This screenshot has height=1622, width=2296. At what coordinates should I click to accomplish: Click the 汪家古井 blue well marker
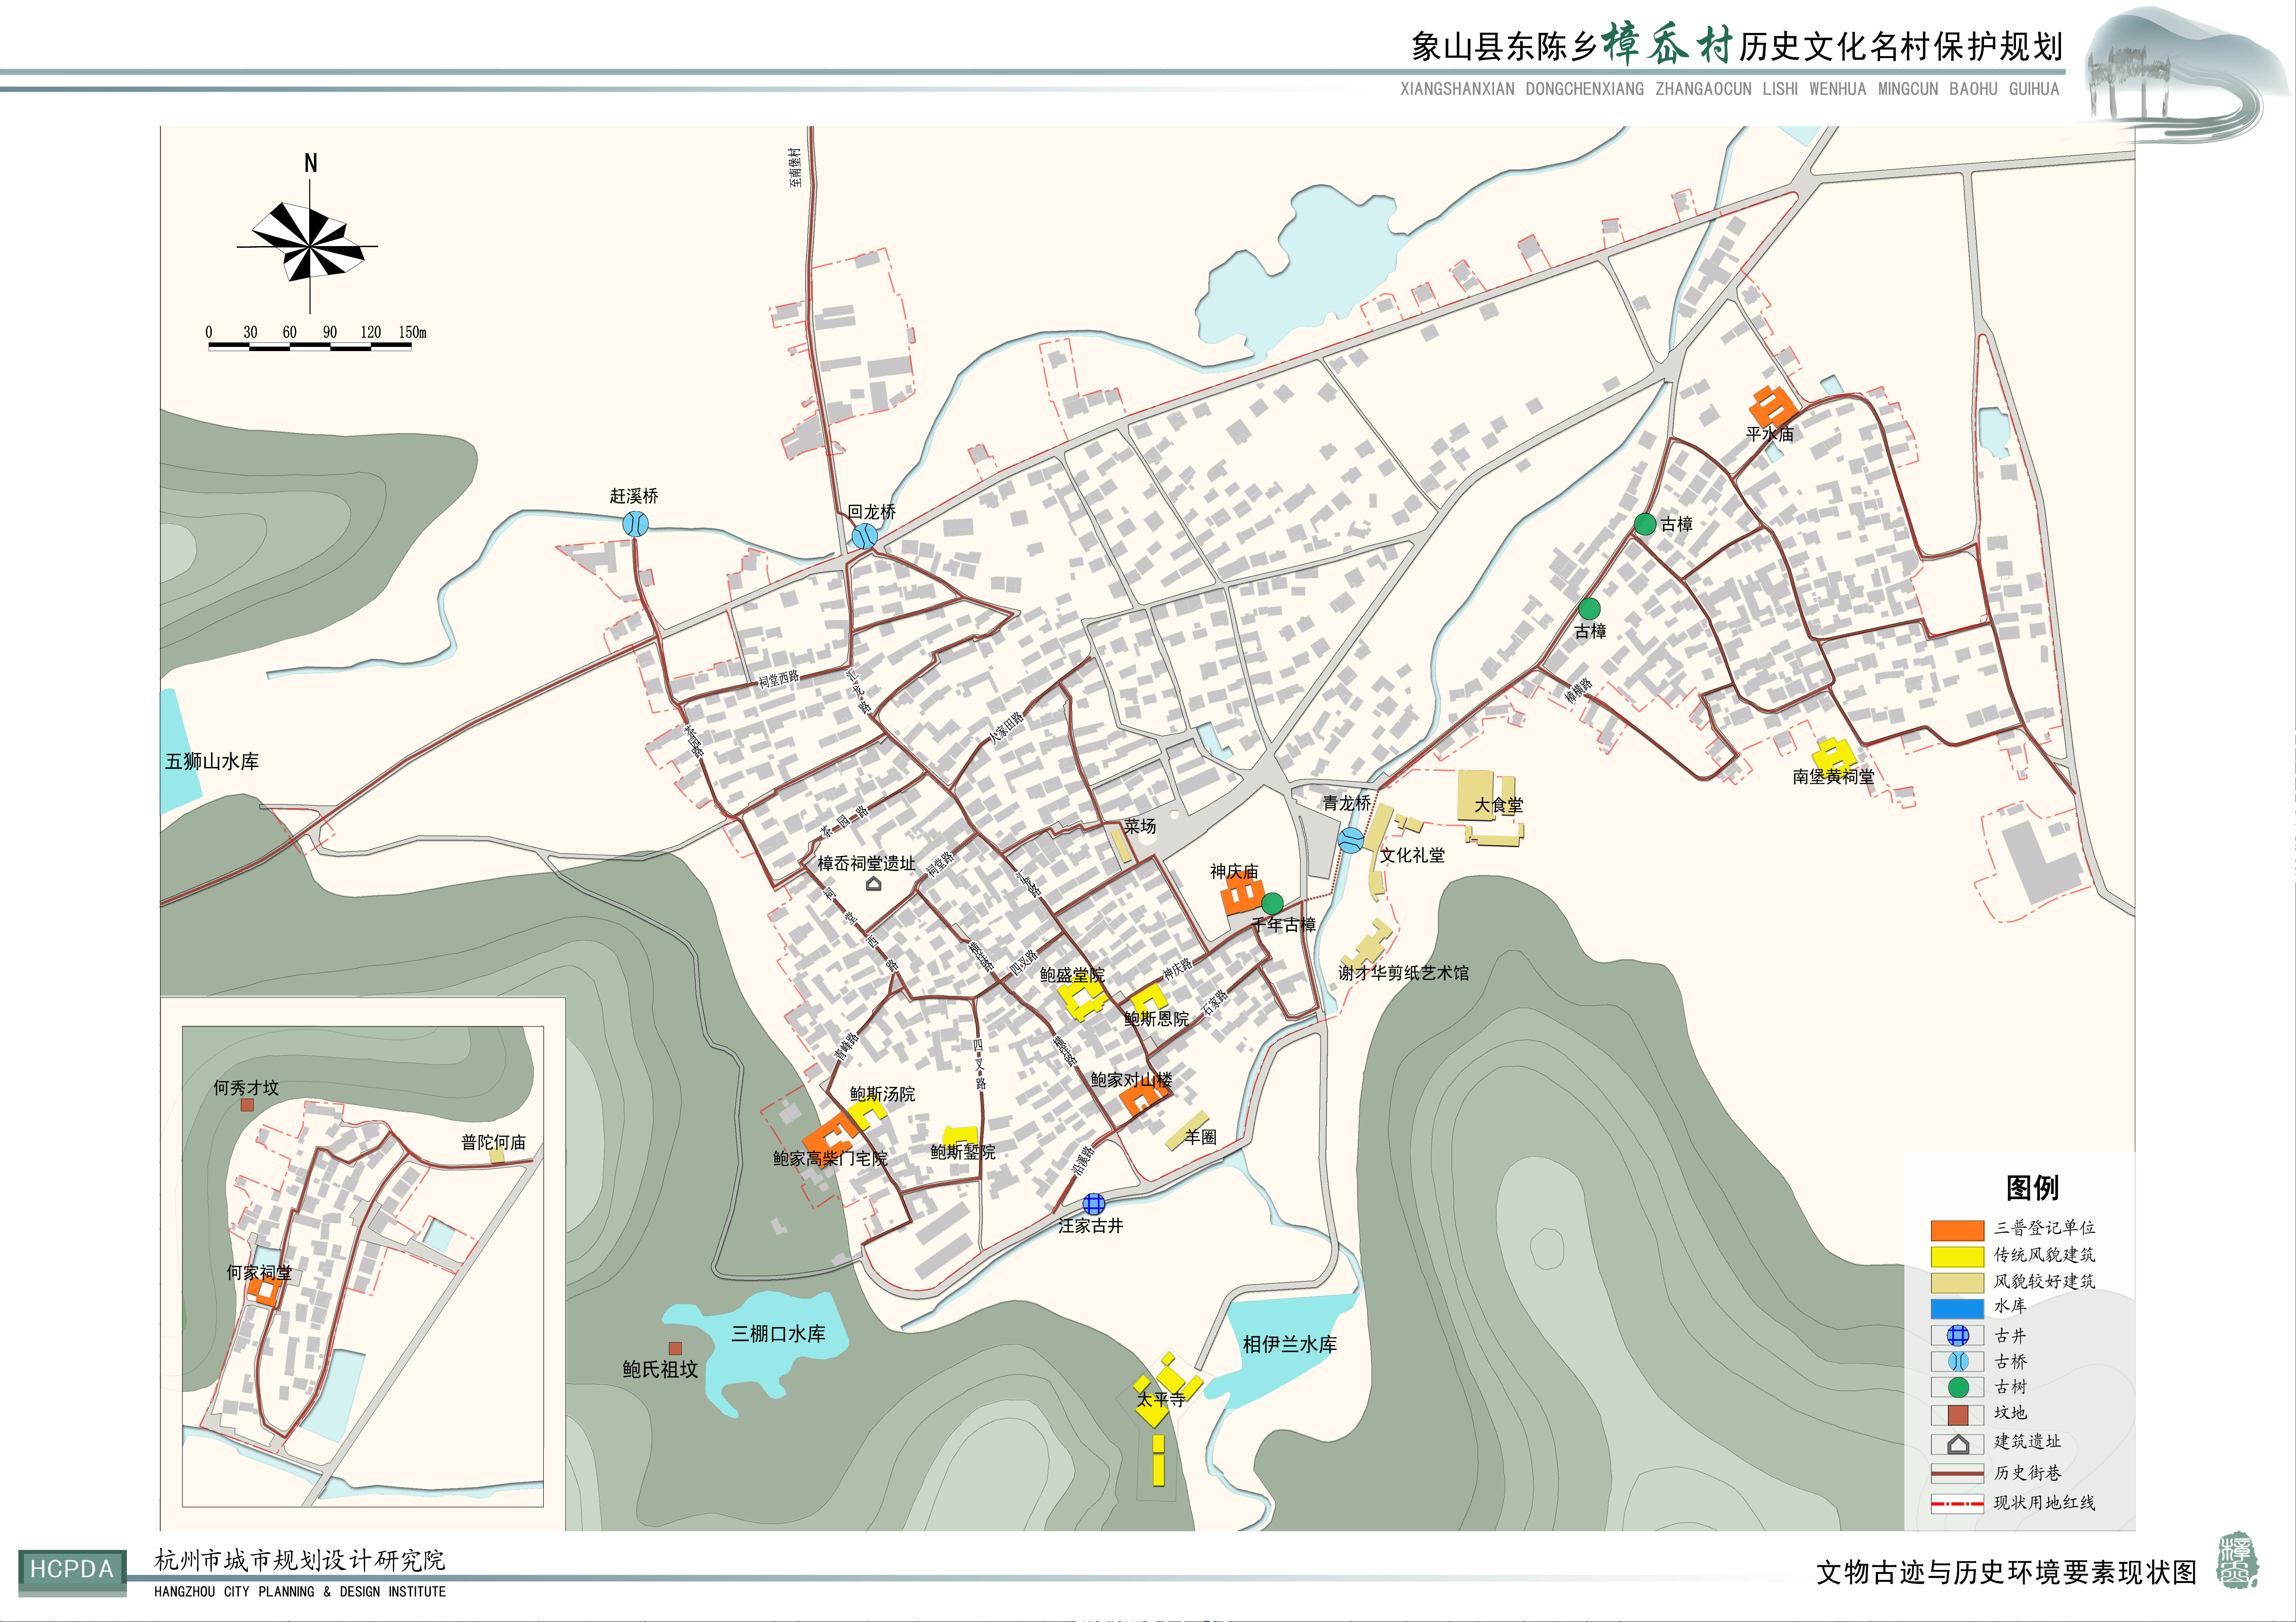(1094, 1204)
